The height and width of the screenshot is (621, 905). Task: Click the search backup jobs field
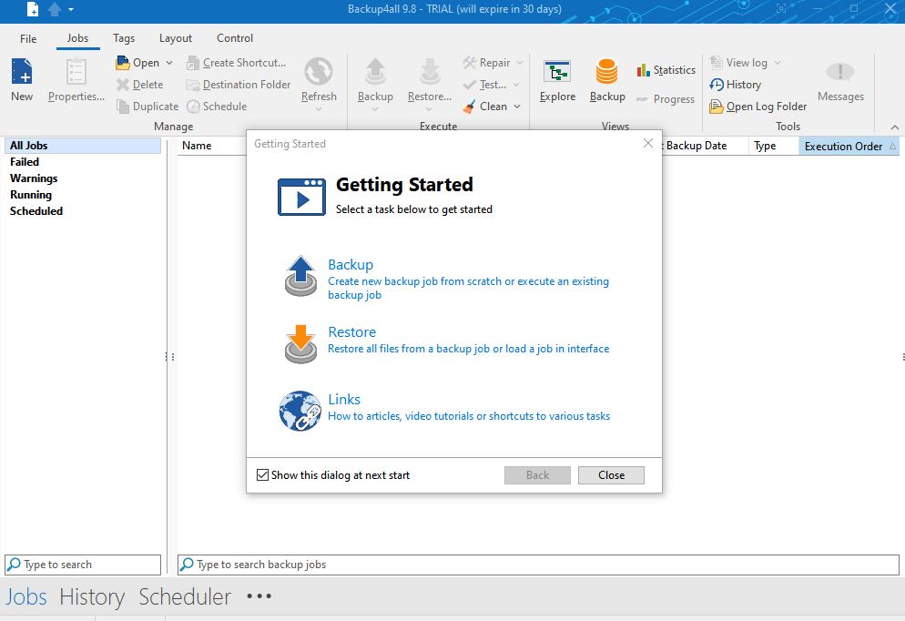click(538, 565)
